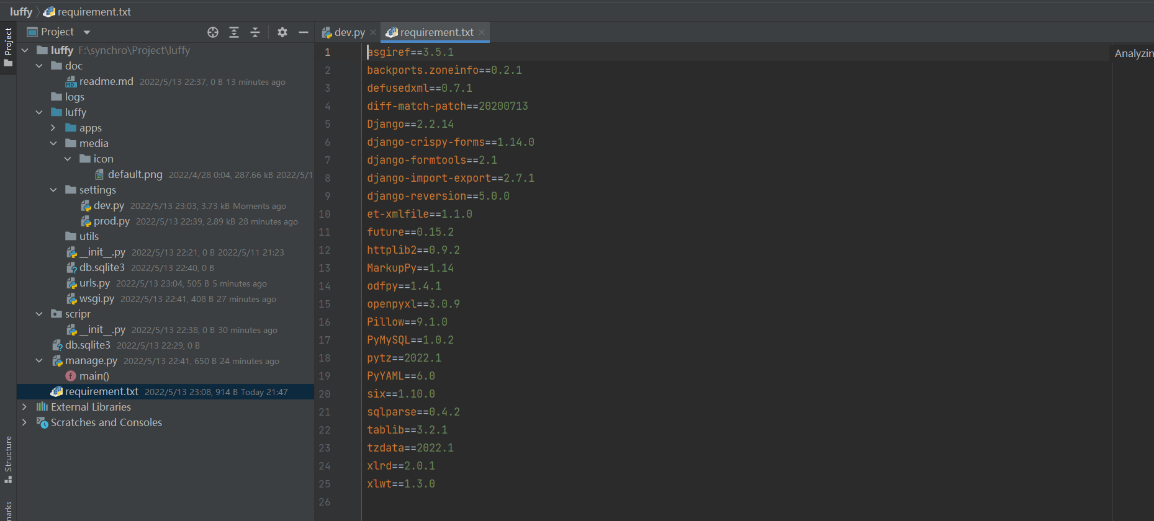Collapse the scripr folder

pos(39,314)
